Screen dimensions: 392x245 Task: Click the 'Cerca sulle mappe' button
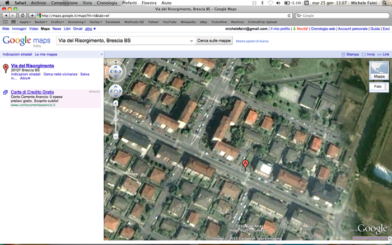[214, 40]
